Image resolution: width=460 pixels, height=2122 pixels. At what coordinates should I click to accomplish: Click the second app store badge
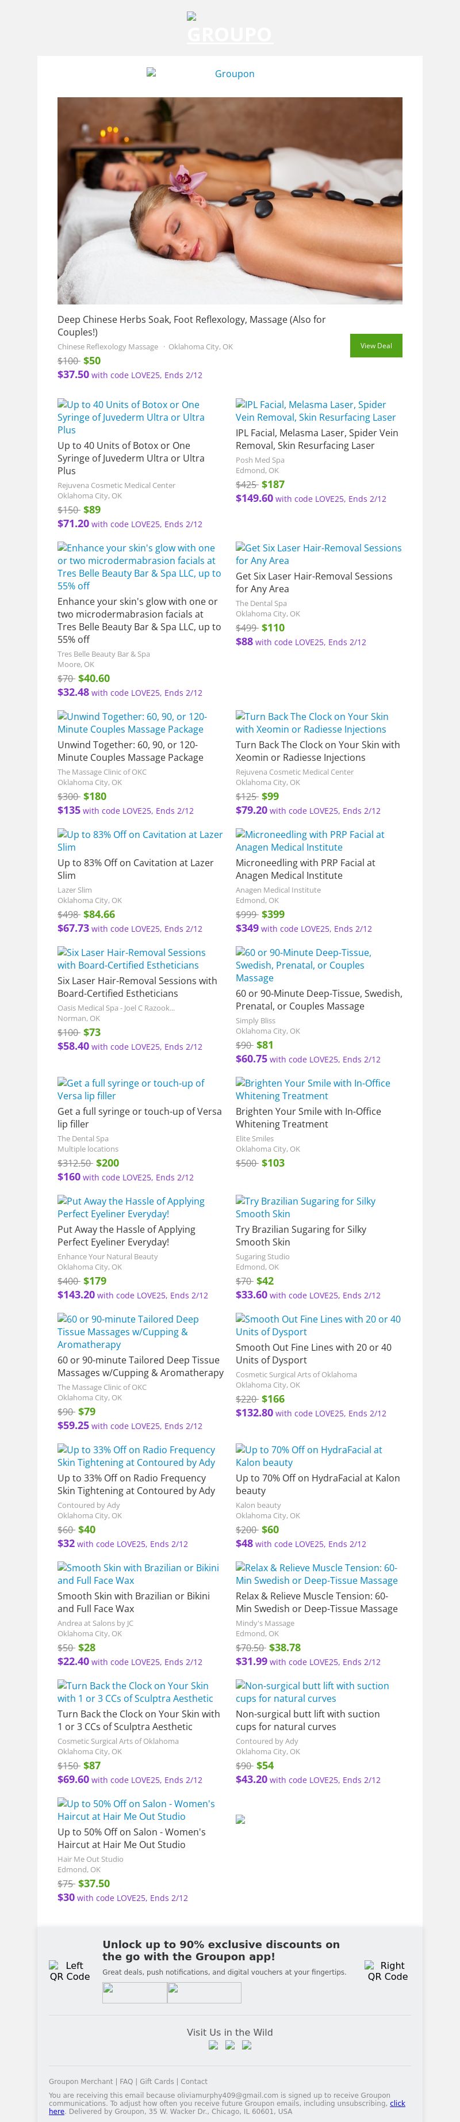tap(204, 1992)
